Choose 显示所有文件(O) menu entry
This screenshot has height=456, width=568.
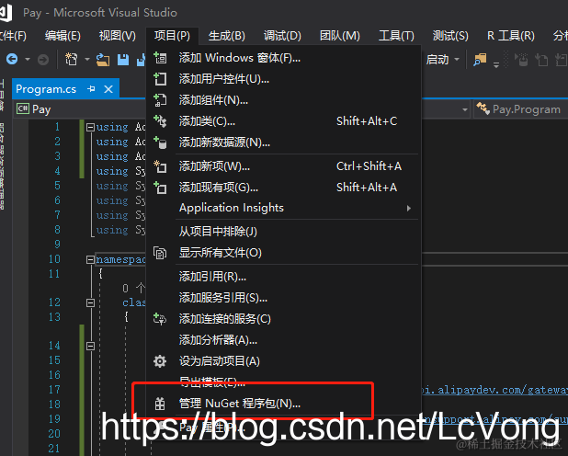pos(283,253)
